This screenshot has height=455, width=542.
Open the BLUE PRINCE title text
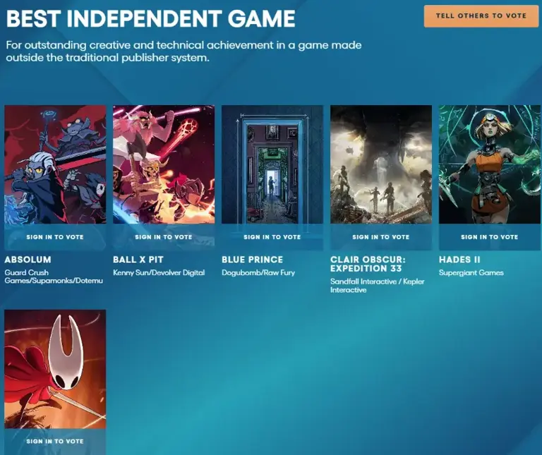pyautogui.click(x=252, y=260)
